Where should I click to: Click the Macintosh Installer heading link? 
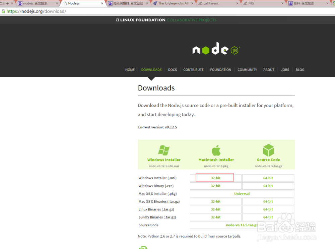(x=216, y=160)
